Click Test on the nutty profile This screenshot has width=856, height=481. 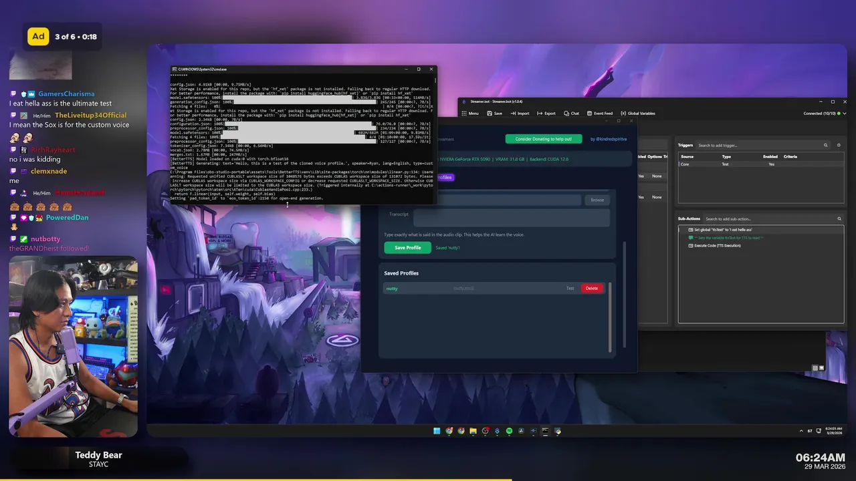(570, 288)
